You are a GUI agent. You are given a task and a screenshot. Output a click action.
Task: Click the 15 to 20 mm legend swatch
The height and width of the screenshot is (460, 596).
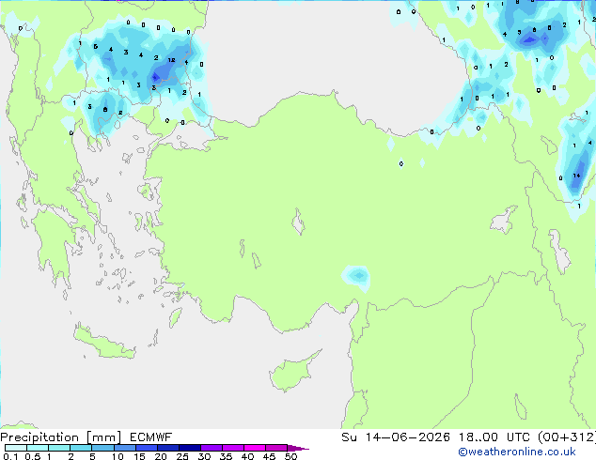click(x=146, y=448)
